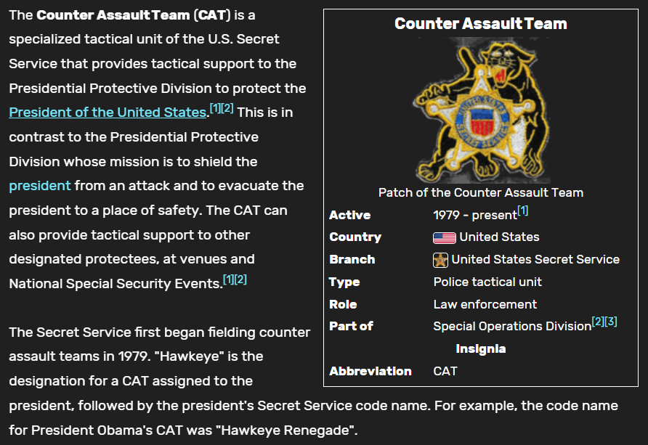The width and height of the screenshot is (648, 445).
Task: Click United States Secret Service branch text
Action: coord(535,259)
